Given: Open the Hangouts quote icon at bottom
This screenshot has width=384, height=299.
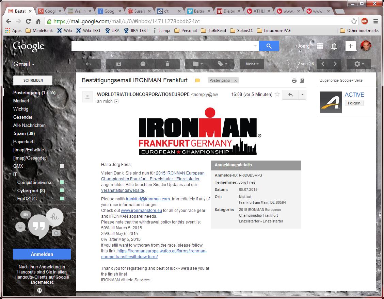Looking at the screenshot, I should coord(39,290).
